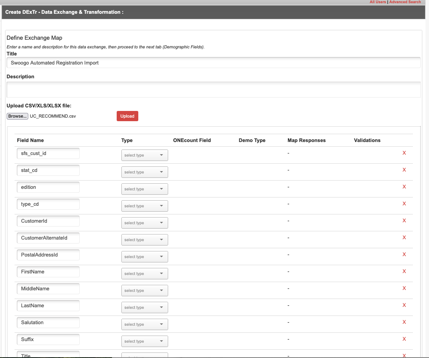The image size is (429, 358).
Task: Open type dropdown for FirstName
Action: click(x=145, y=274)
